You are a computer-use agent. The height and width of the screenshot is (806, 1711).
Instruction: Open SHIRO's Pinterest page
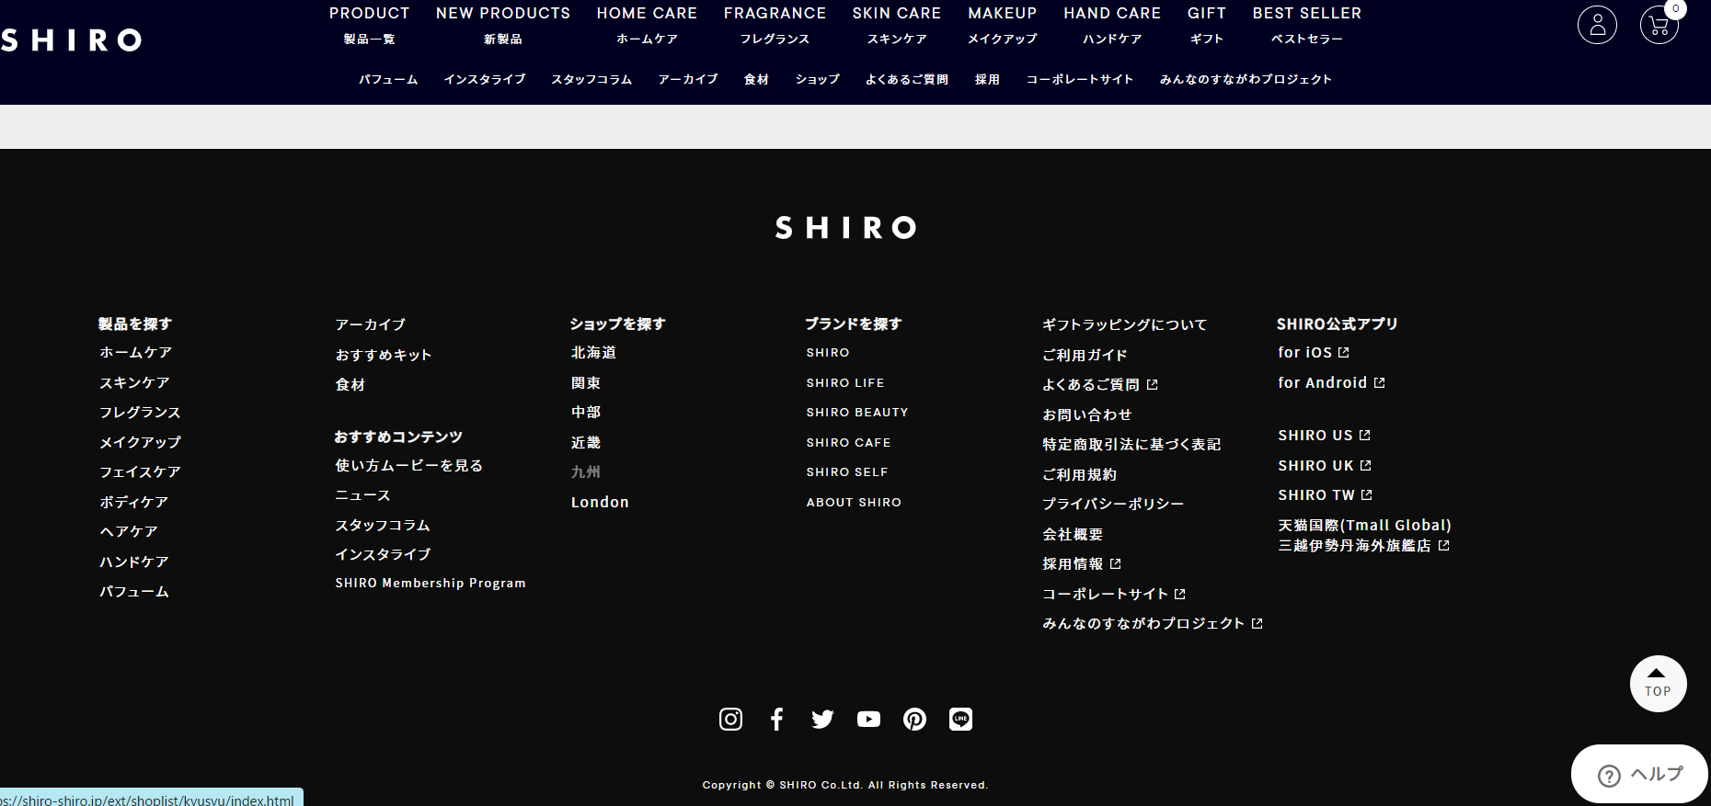914,719
